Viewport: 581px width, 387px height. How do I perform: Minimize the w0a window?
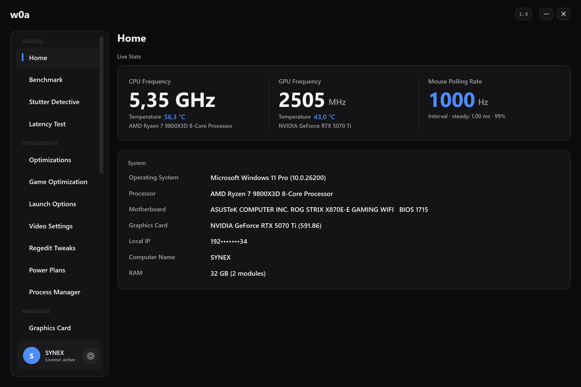[x=546, y=14]
